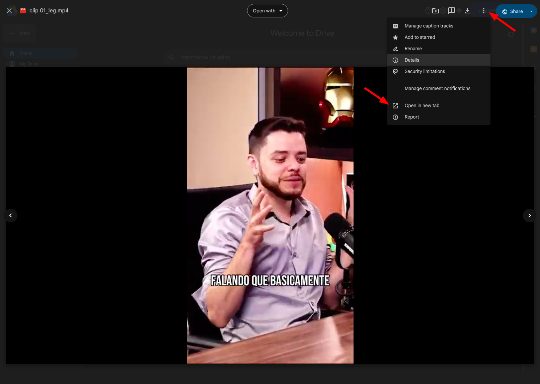Click the Gemini sparkle icon

pyautogui.click(x=459, y=10)
